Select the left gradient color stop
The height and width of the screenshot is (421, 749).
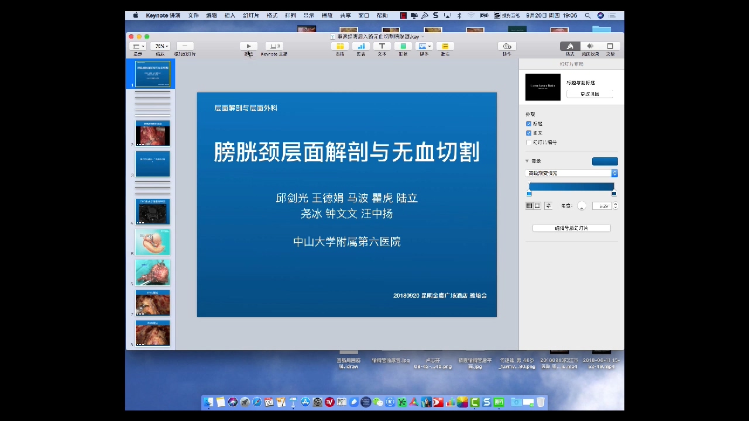[530, 194]
